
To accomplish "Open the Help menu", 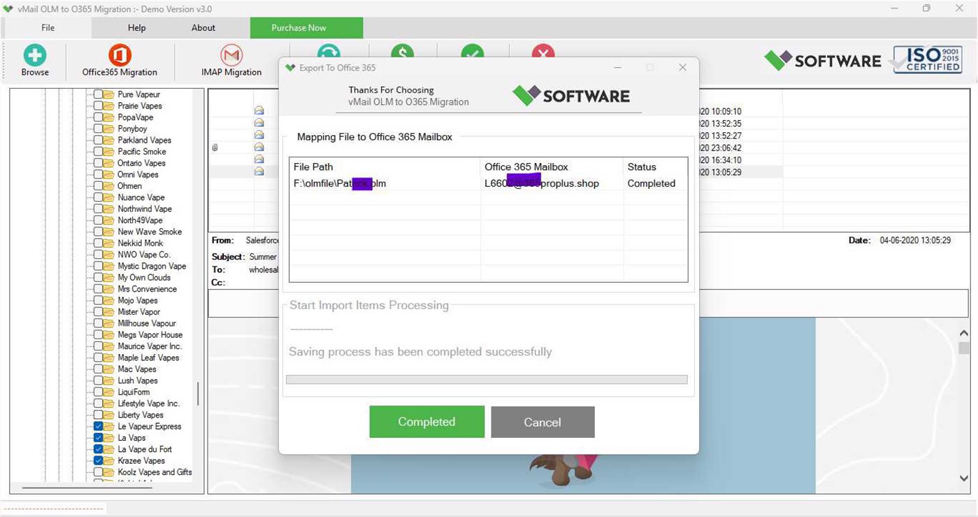I will (x=137, y=28).
